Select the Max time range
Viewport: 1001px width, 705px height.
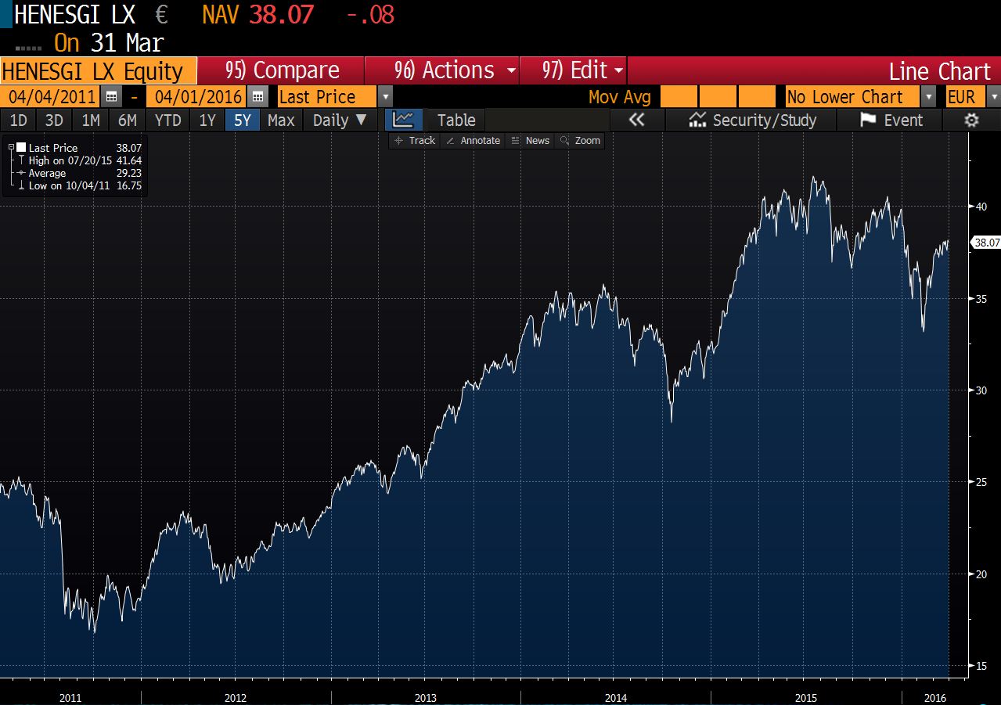[x=281, y=120]
